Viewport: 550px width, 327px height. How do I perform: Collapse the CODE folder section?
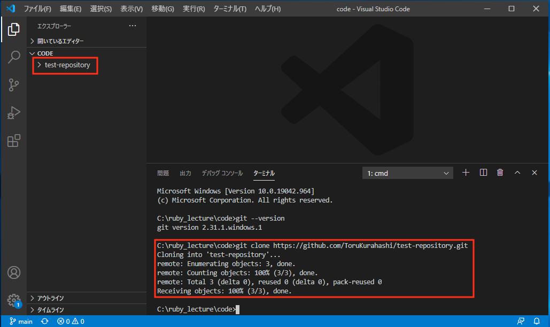(87, 53)
